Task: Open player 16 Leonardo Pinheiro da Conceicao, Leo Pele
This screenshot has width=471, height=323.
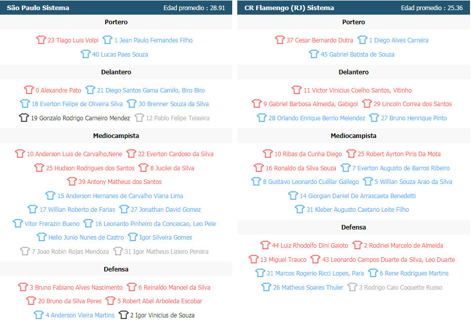Action: (156, 223)
